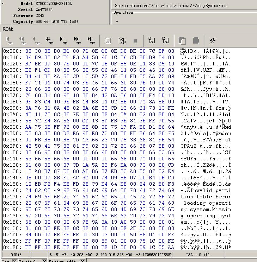
Task: Click the 0x000 offset label
Action: pyautogui.click(x=12, y=51)
